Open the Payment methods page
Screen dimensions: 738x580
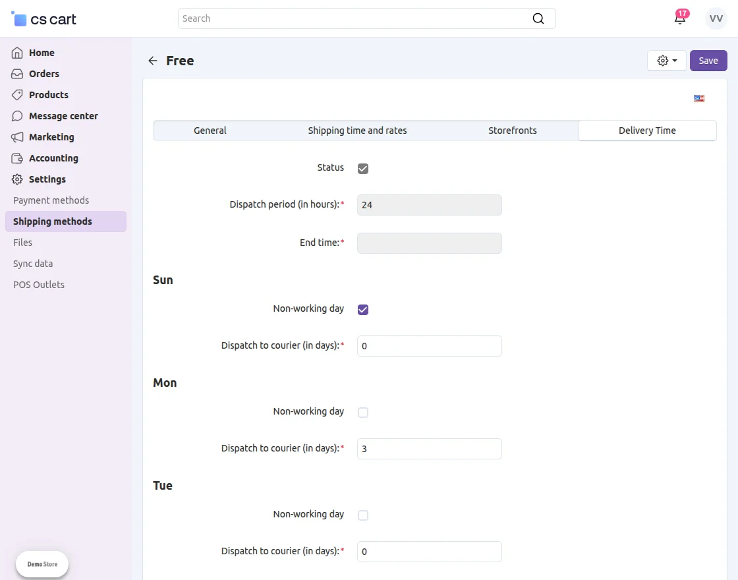(51, 200)
